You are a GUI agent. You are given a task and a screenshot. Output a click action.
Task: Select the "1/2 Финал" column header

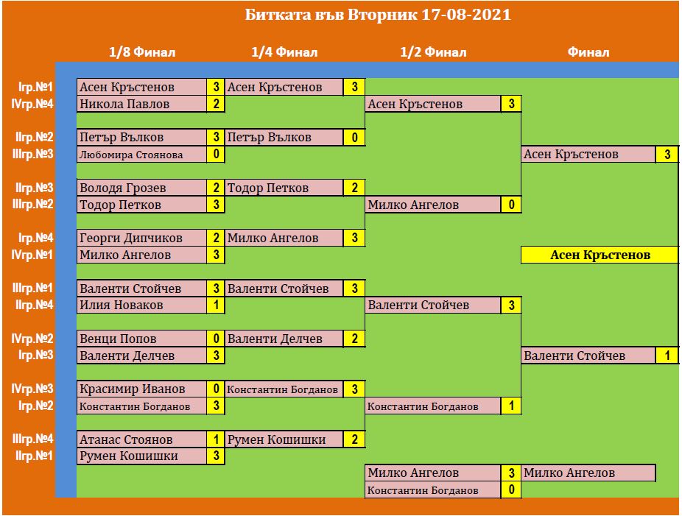click(433, 52)
